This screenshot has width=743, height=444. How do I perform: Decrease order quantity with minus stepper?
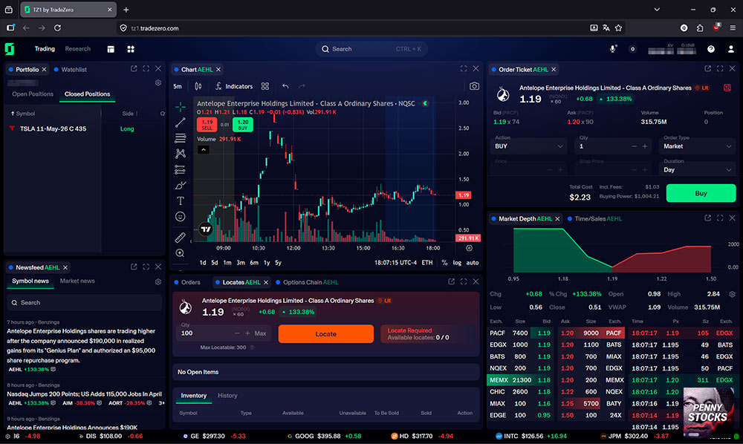pyautogui.click(x=634, y=146)
